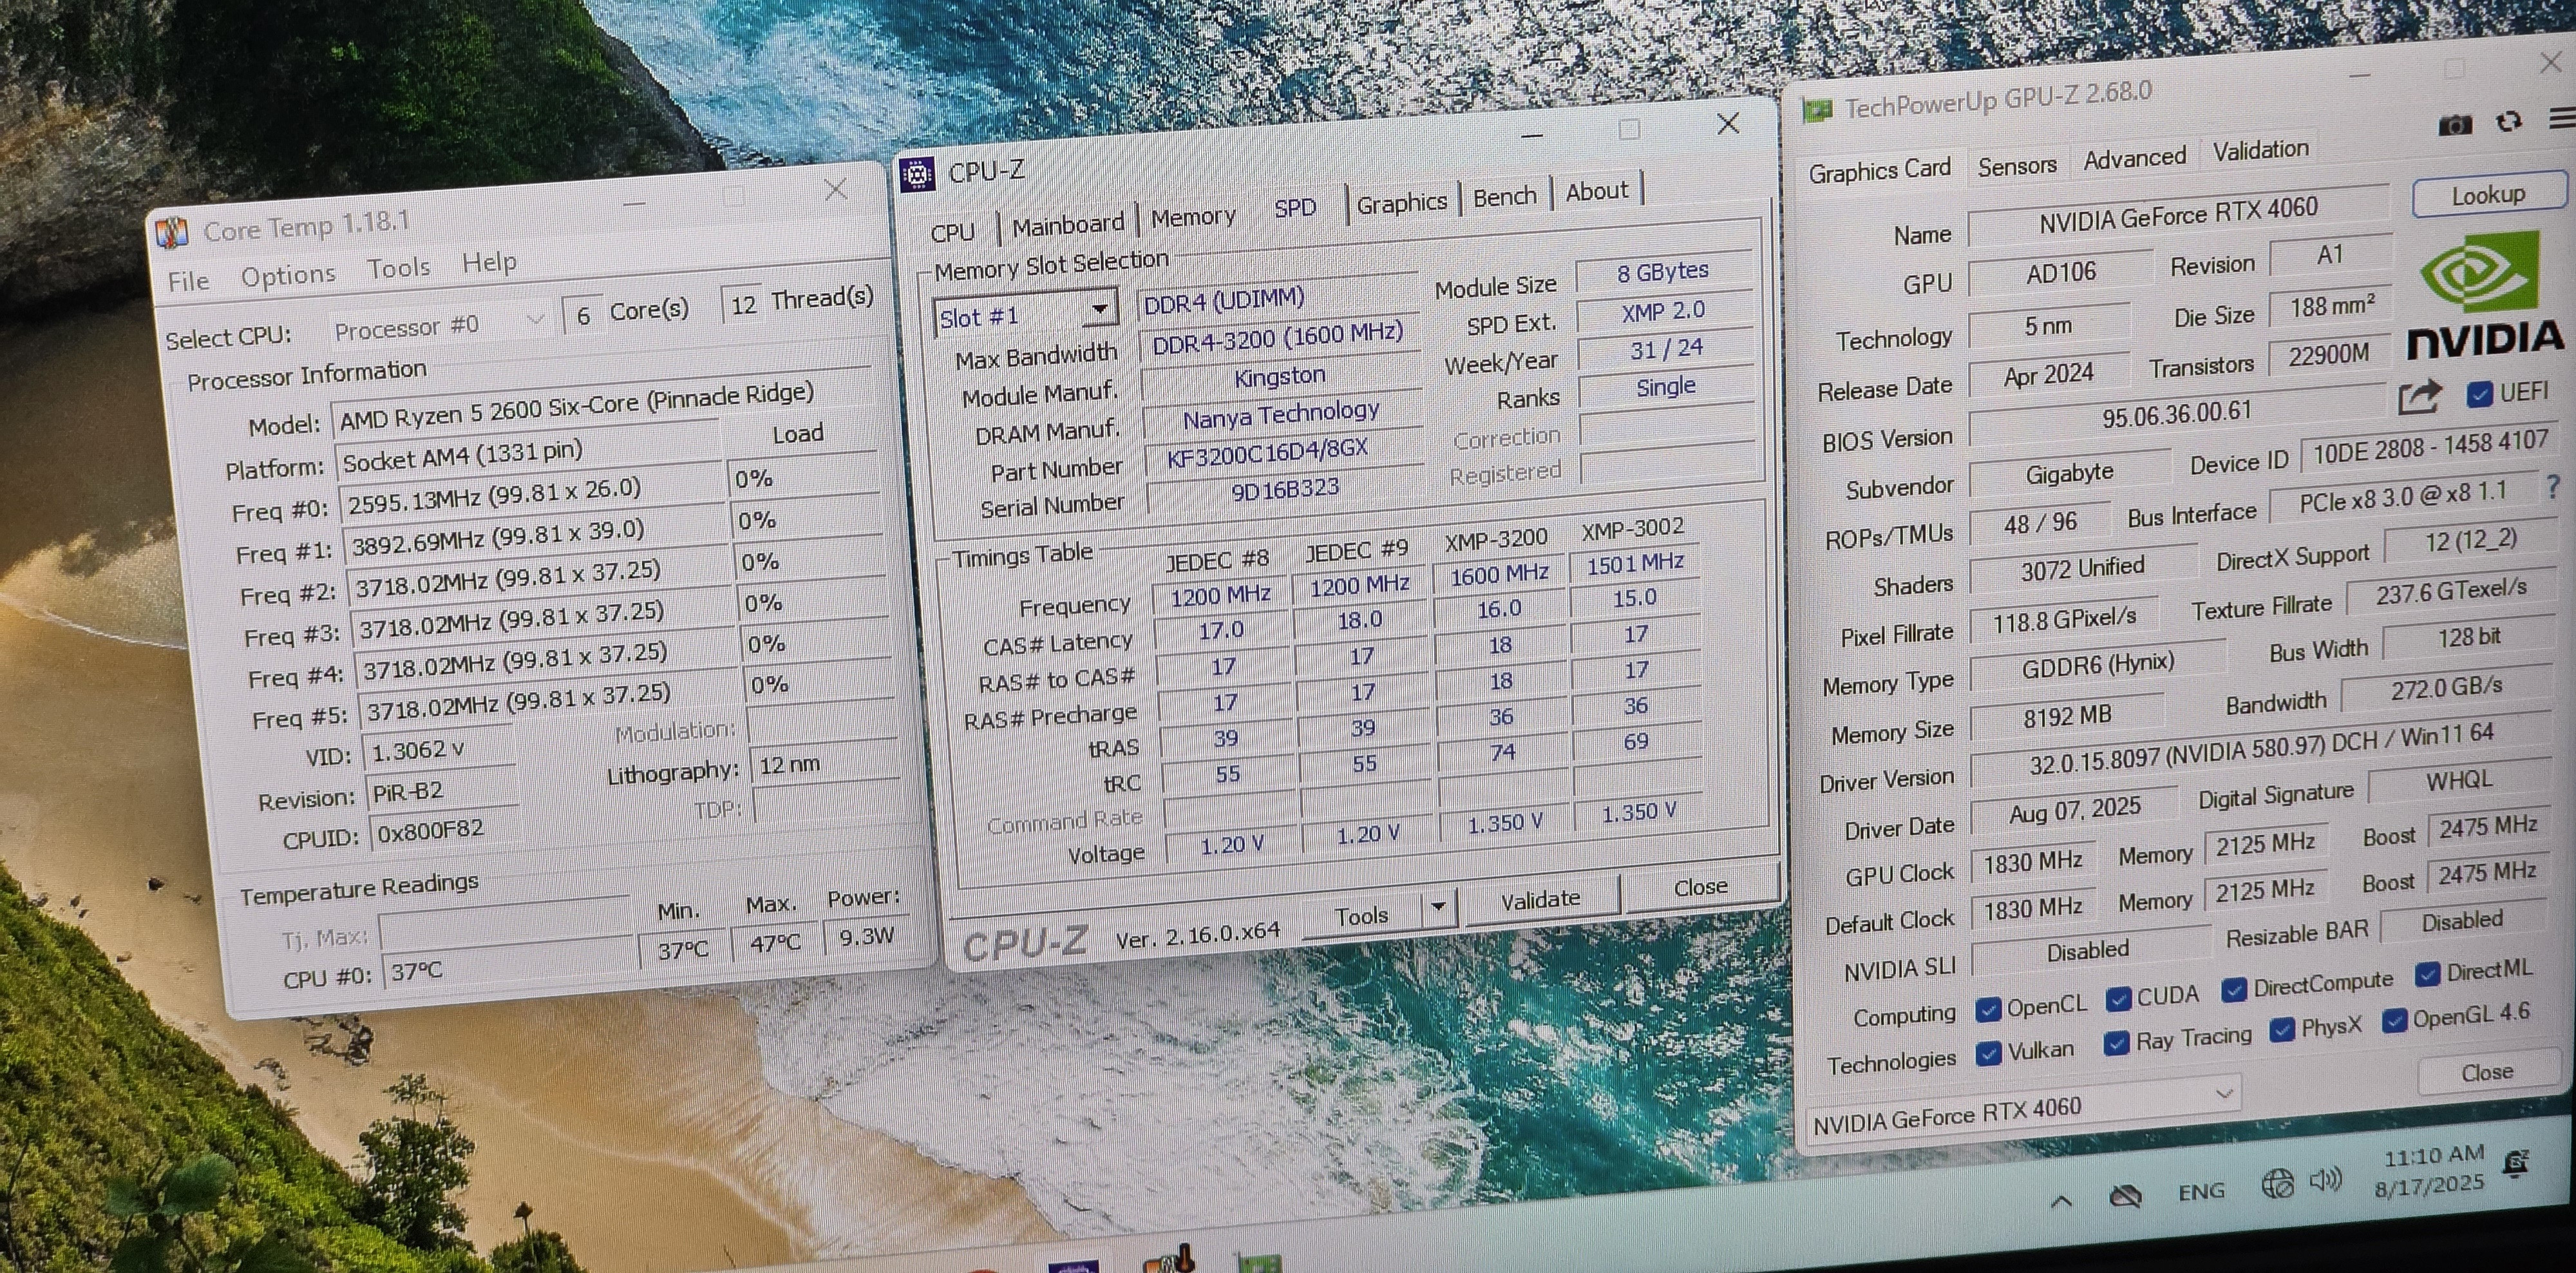Open the notification bell icon
This screenshot has width=2576, height=1273.
coord(2515,1163)
